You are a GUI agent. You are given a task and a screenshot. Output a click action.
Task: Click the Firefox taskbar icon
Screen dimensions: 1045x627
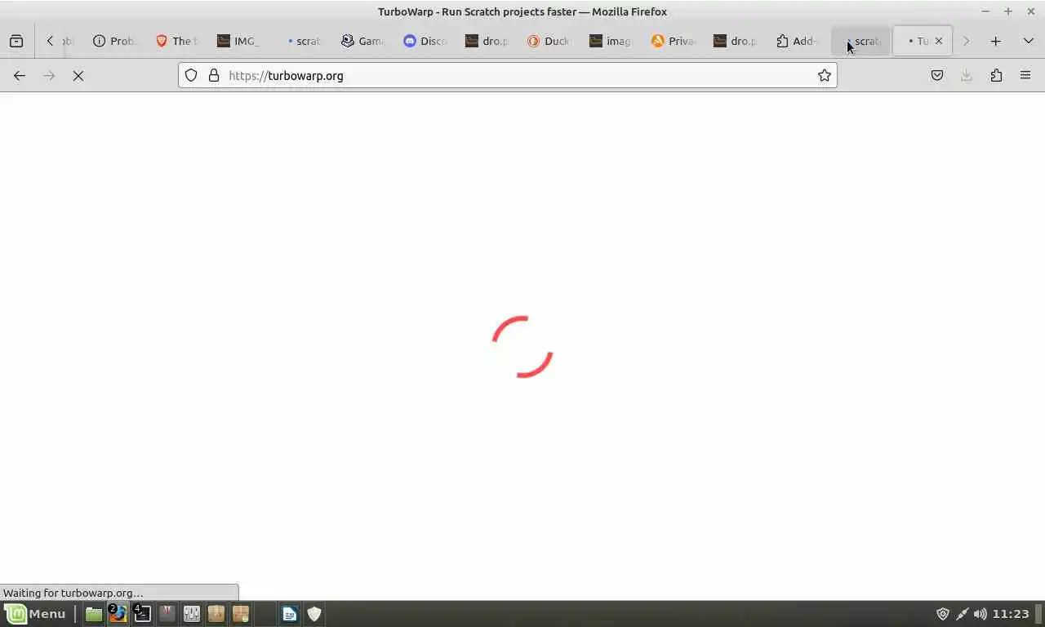click(118, 613)
